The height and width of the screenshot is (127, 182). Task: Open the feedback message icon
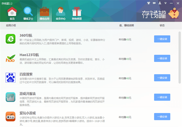[x=154, y=3]
